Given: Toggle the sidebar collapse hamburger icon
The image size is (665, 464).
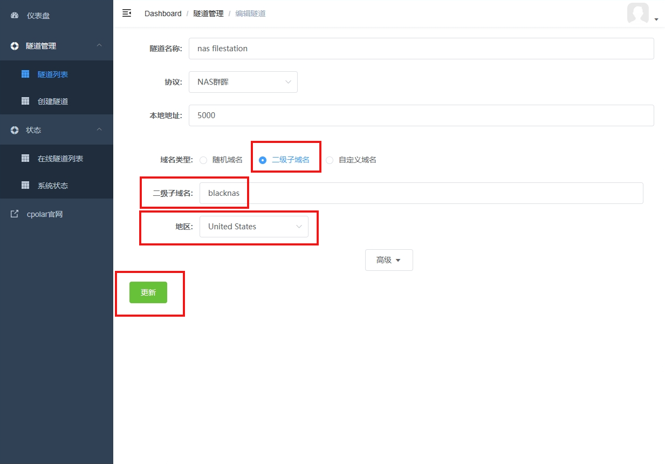Looking at the screenshot, I should pyautogui.click(x=127, y=13).
